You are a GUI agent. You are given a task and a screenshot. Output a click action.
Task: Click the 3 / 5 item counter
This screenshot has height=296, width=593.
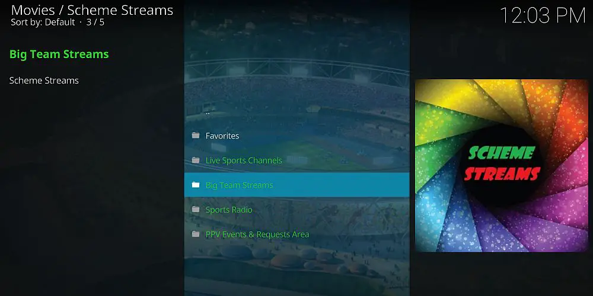(95, 22)
